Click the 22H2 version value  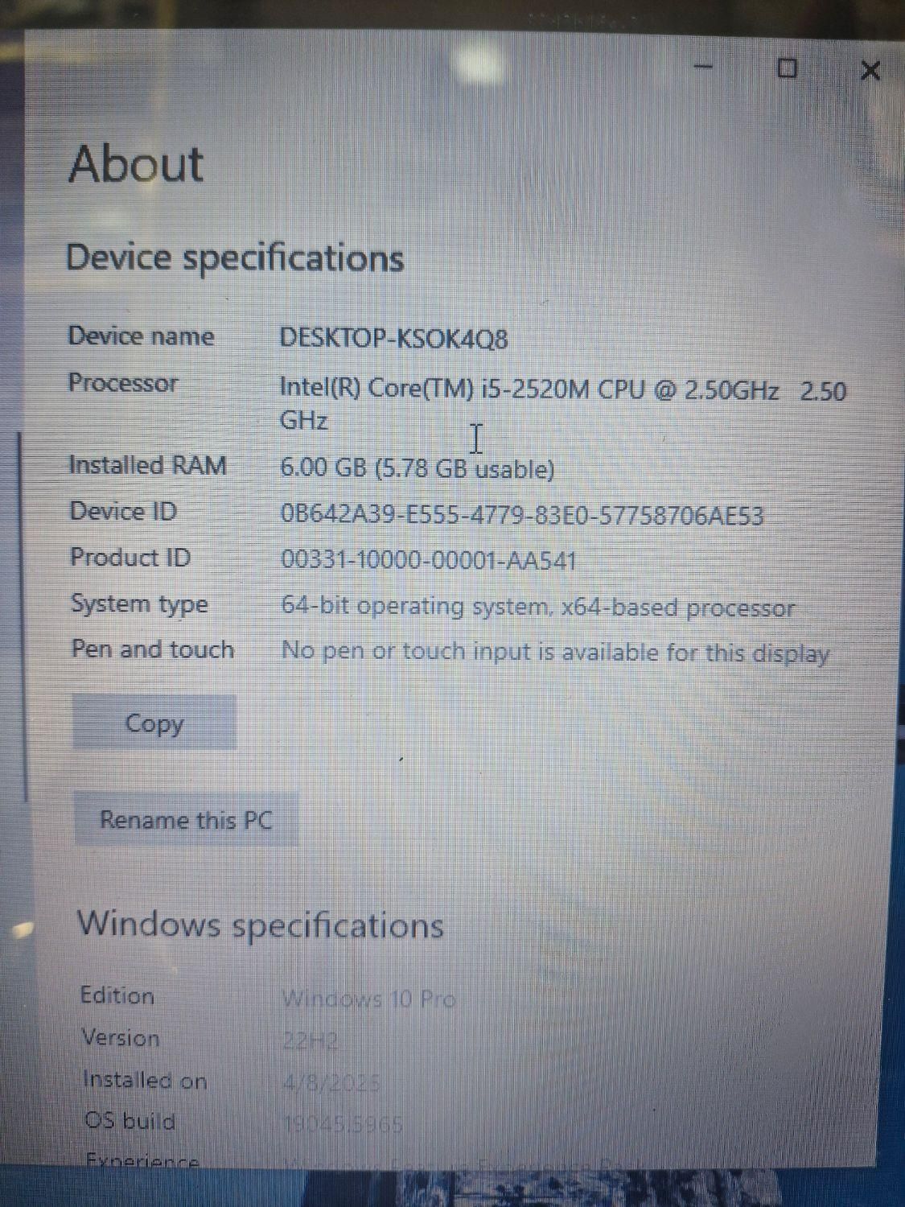point(311,1040)
